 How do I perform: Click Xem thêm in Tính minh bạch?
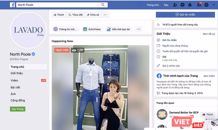[209, 76]
